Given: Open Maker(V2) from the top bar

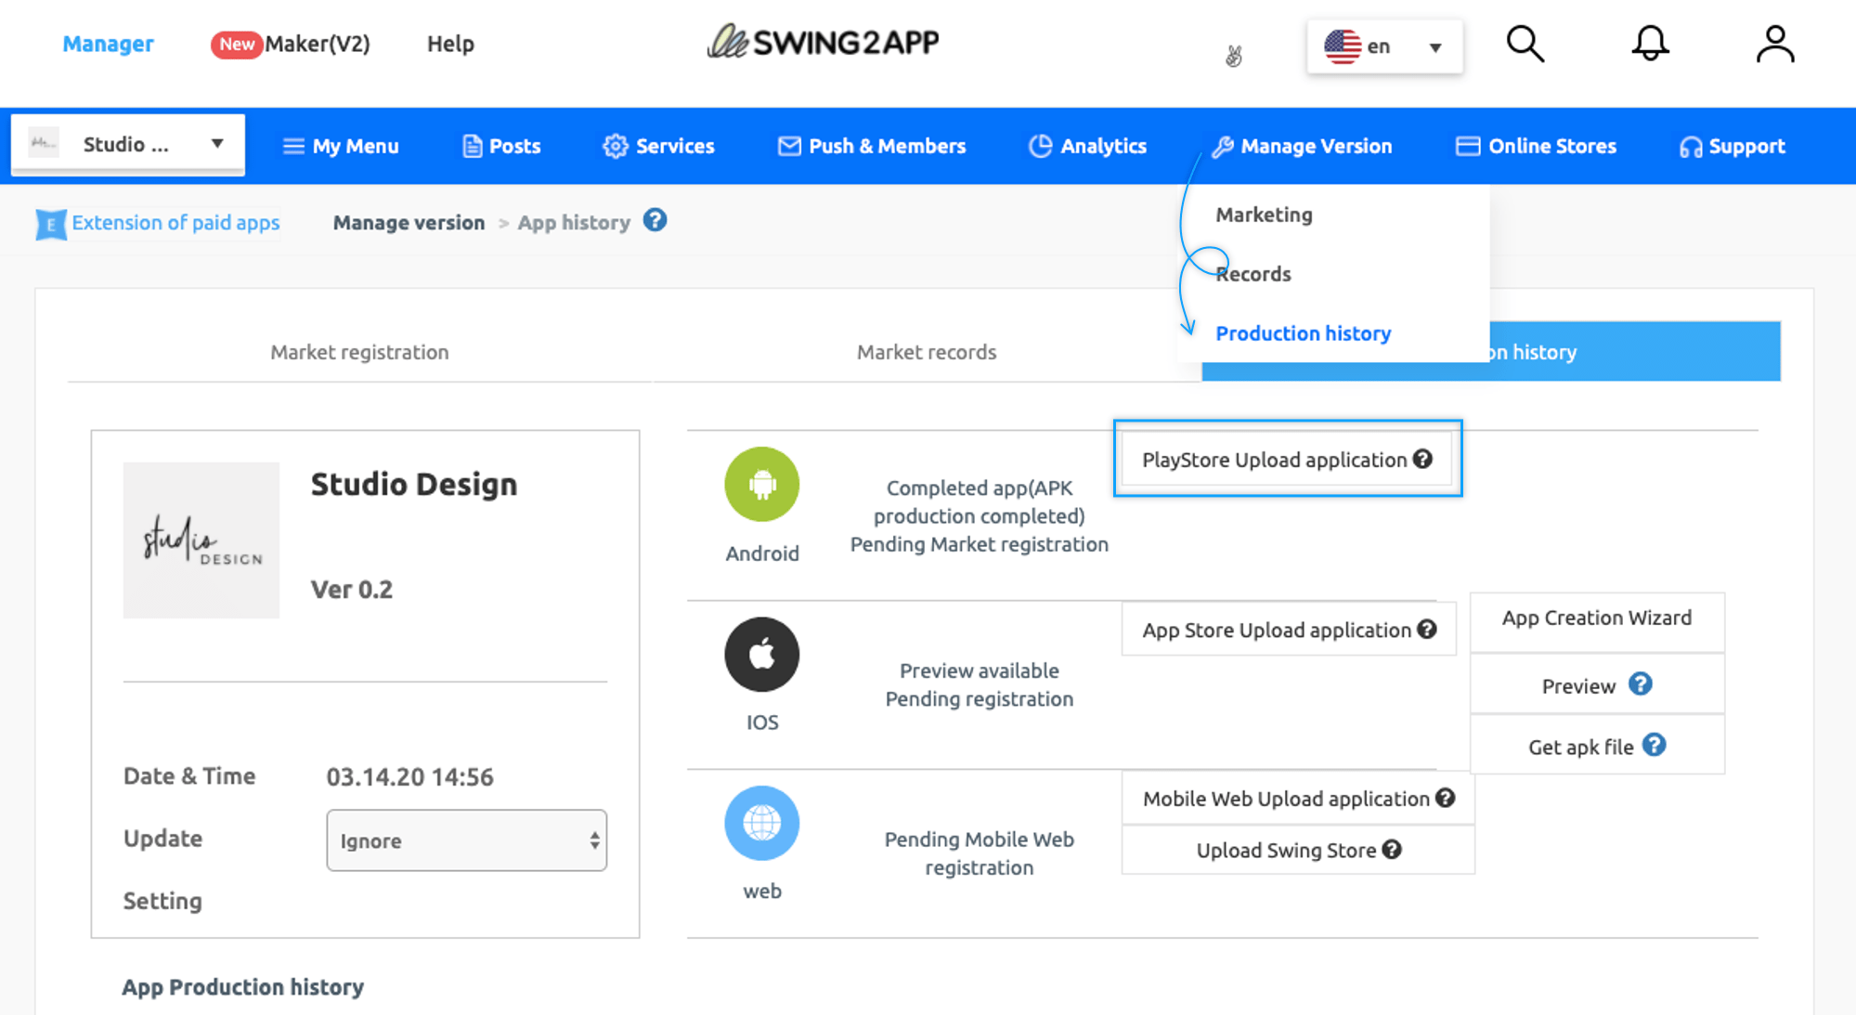Looking at the screenshot, I should [291, 44].
